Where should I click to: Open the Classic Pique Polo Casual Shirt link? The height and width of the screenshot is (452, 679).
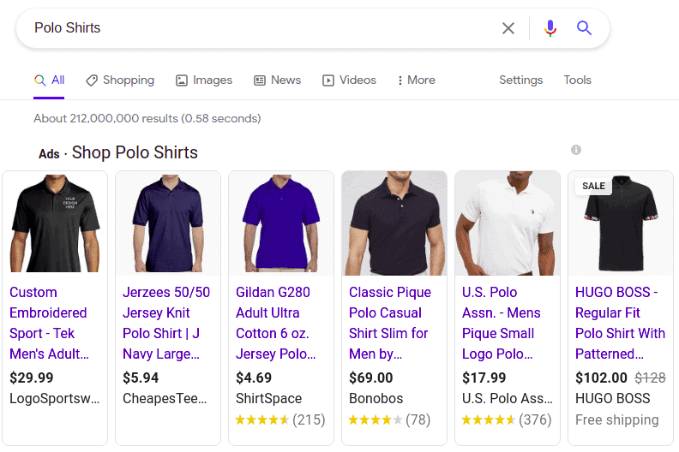tap(390, 323)
